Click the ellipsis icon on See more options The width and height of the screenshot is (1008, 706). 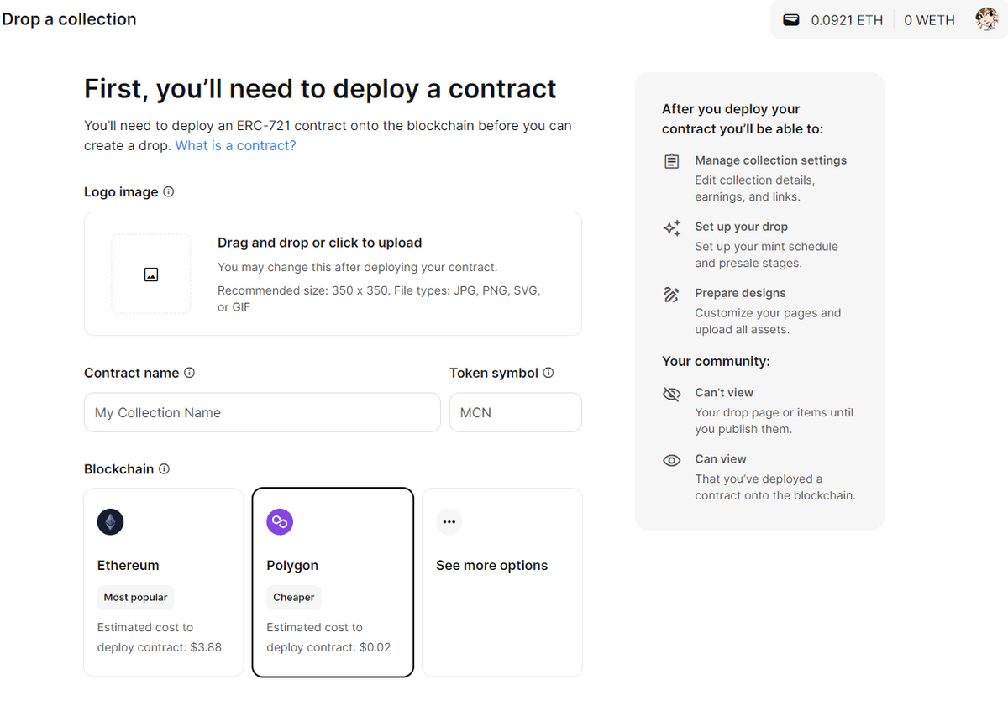click(x=449, y=521)
